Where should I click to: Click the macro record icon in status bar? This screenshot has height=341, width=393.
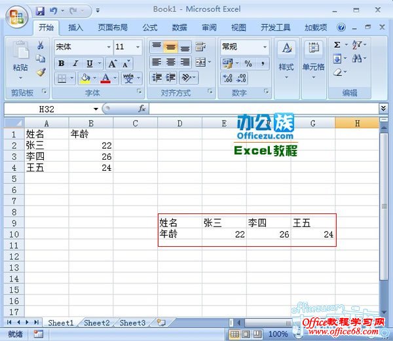point(38,334)
